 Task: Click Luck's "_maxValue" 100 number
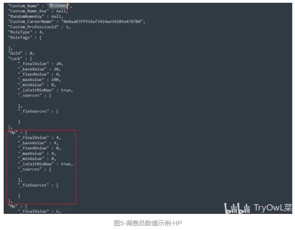click(56, 80)
